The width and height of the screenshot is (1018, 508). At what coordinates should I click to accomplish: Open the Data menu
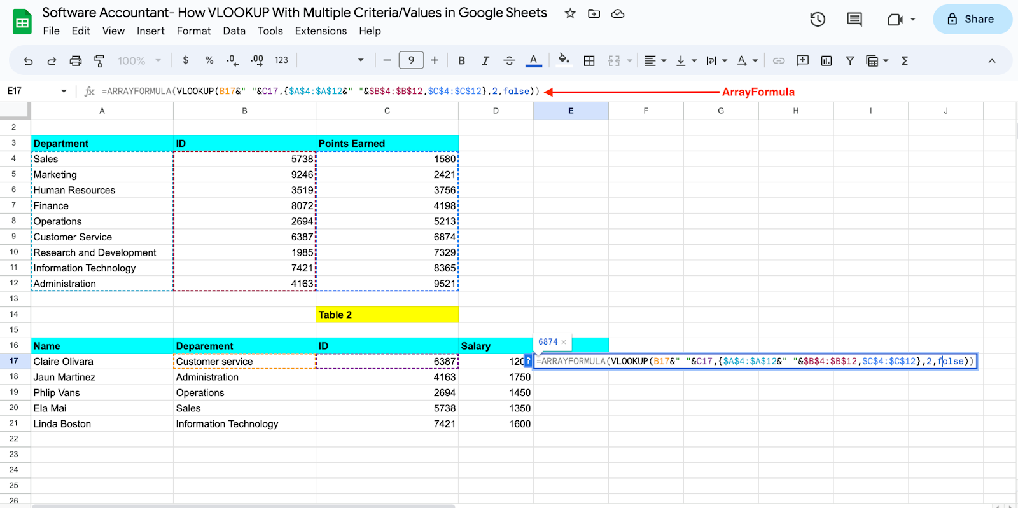tap(234, 31)
